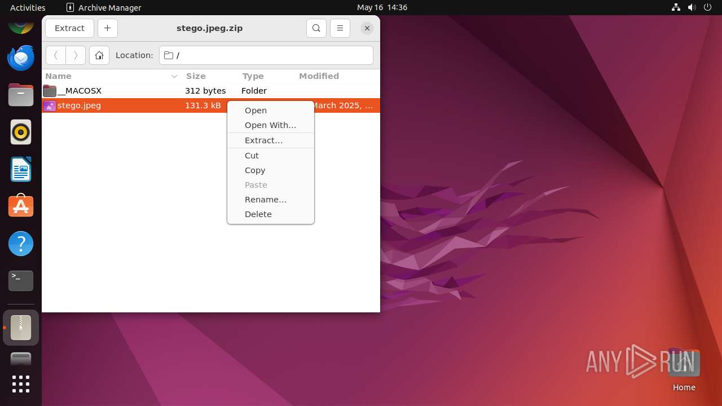Choose Rename... in context menu
Image resolution: width=722 pixels, height=406 pixels.
tap(270, 200)
